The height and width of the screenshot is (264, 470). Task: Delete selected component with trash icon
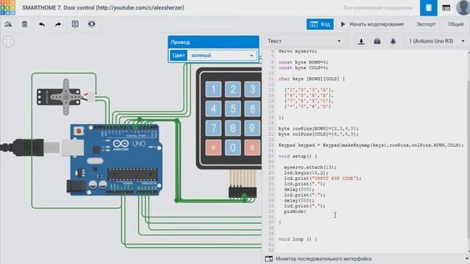(x=24, y=24)
